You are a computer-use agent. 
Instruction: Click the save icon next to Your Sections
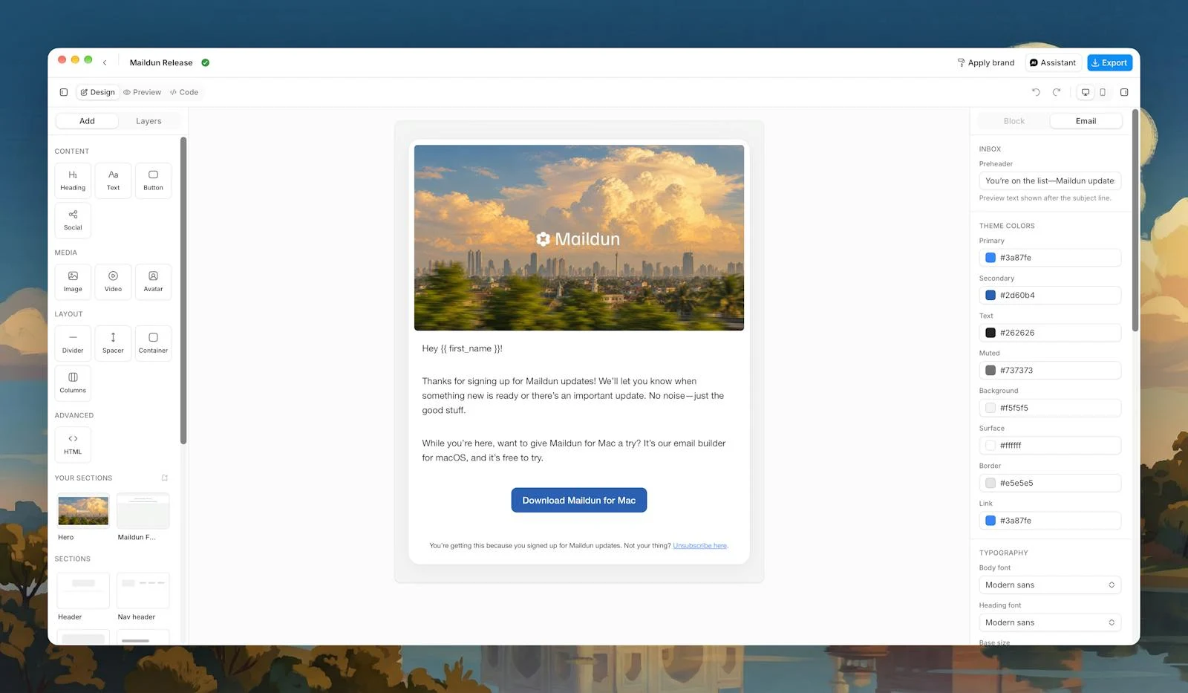165,478
